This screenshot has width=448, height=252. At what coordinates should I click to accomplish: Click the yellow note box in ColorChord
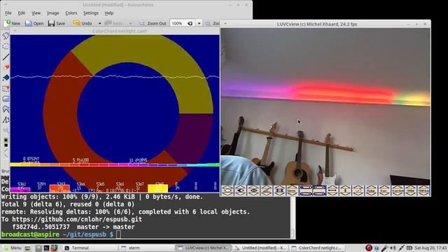point(157,188)
